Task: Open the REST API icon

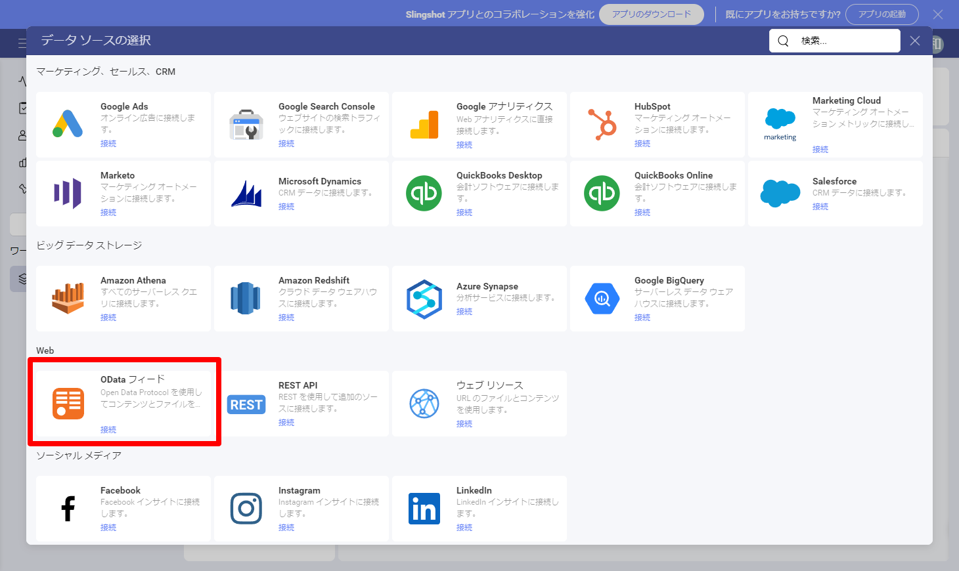Action: click(x=246, y=404)
